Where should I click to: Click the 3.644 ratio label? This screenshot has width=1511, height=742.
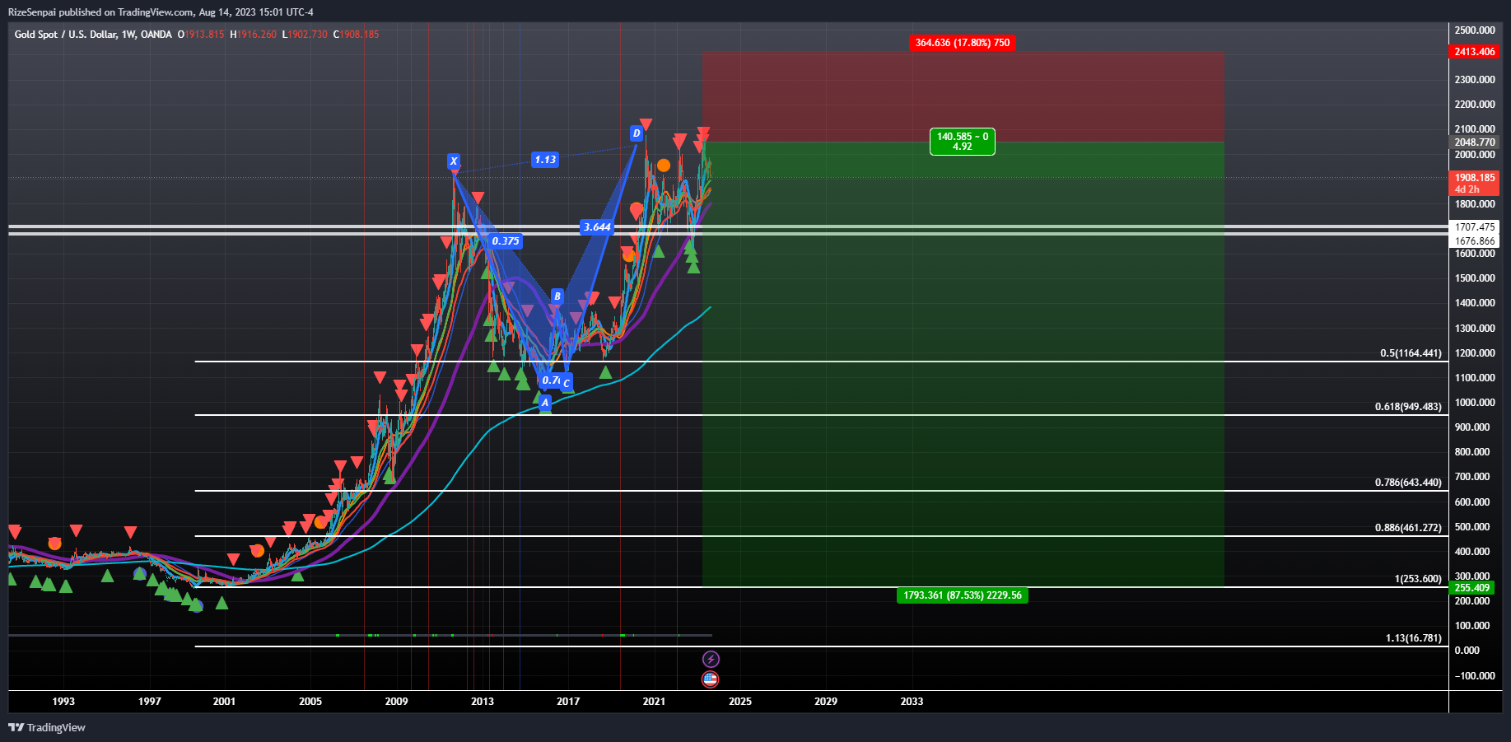(x=597, y=227)
